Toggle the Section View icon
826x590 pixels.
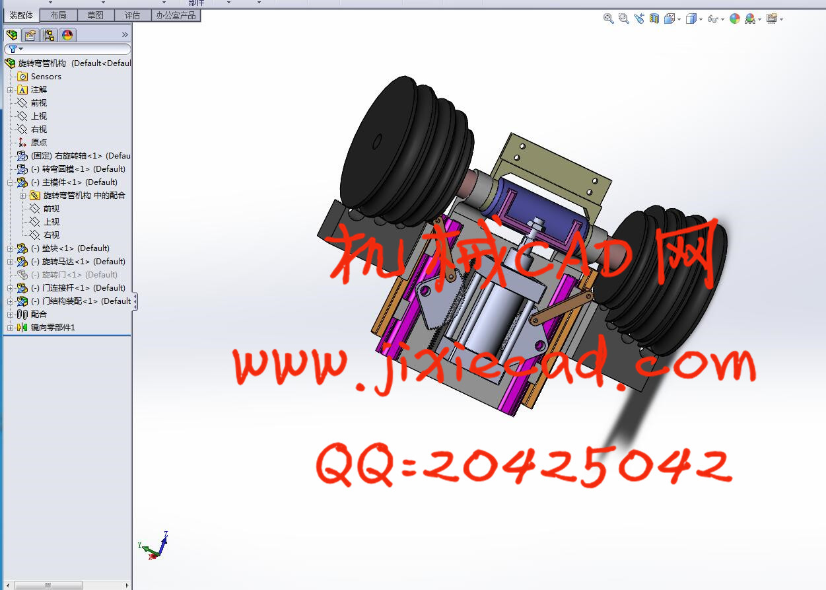[654, 19]
